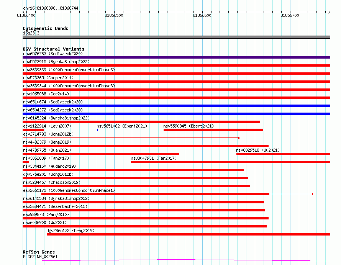
Task: Click the ruler's right arrowhead
Action: click(329, 12)
